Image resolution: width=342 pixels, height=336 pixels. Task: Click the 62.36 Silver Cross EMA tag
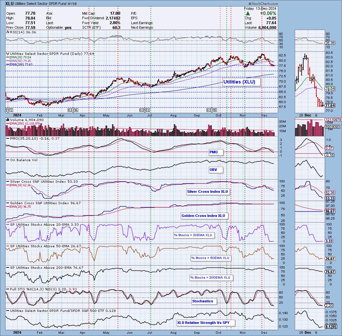pyautogui.click(x=330, y=193)
